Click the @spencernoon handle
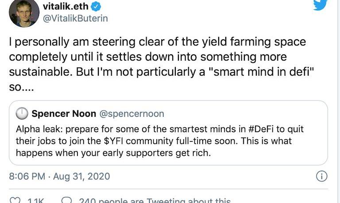This screenshot has height=203, width=340. 131,114
